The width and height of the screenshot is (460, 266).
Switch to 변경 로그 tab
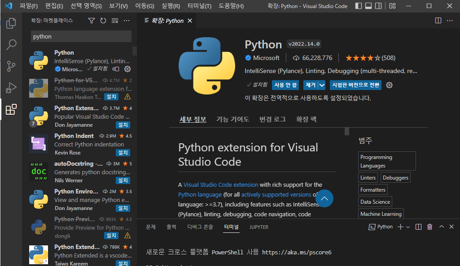pyautogui.click(x=272, y=119)
